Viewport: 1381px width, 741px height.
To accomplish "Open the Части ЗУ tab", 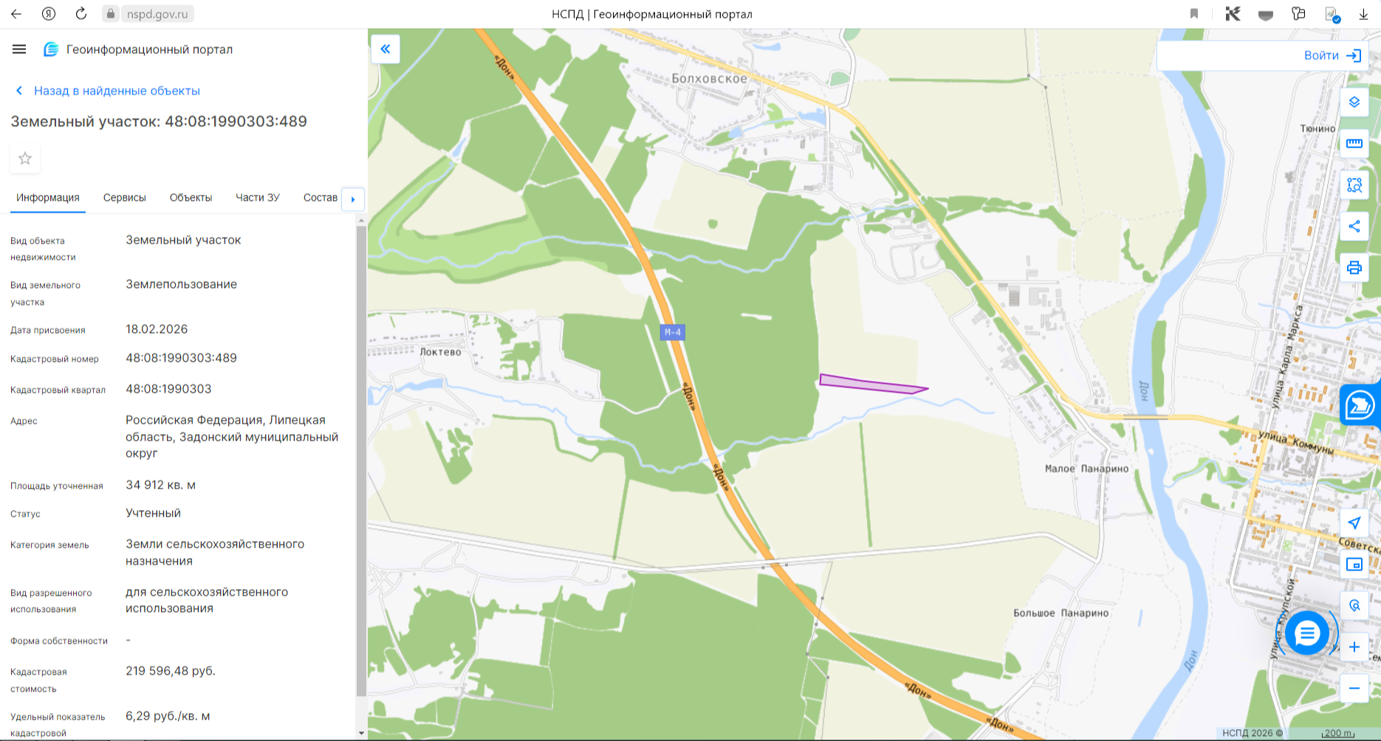I will coord(258,198).
